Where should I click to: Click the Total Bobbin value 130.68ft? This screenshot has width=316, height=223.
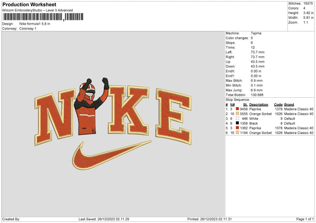(x=257, y=95)
